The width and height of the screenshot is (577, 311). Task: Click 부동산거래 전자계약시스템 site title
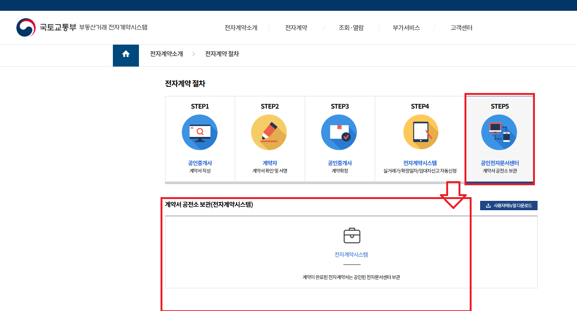coord(113,28)
